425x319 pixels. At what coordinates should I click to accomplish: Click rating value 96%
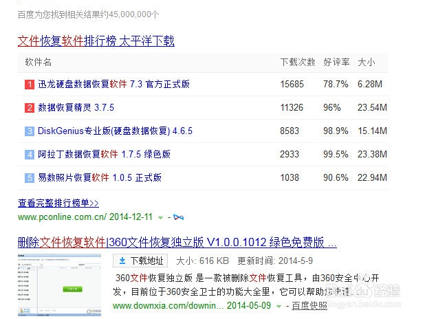click(332, 108)
